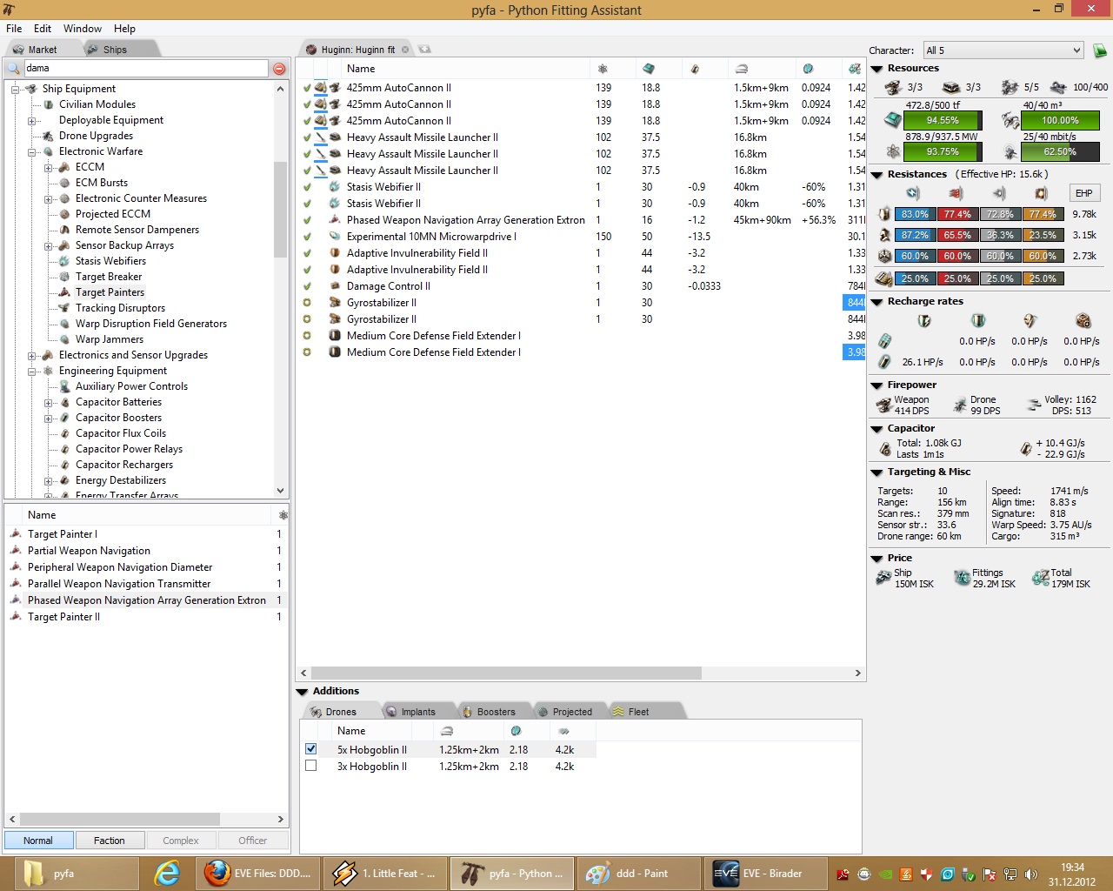Collapse the Firepower section
Screen dimensions: 1113x891
coord(876,385)
